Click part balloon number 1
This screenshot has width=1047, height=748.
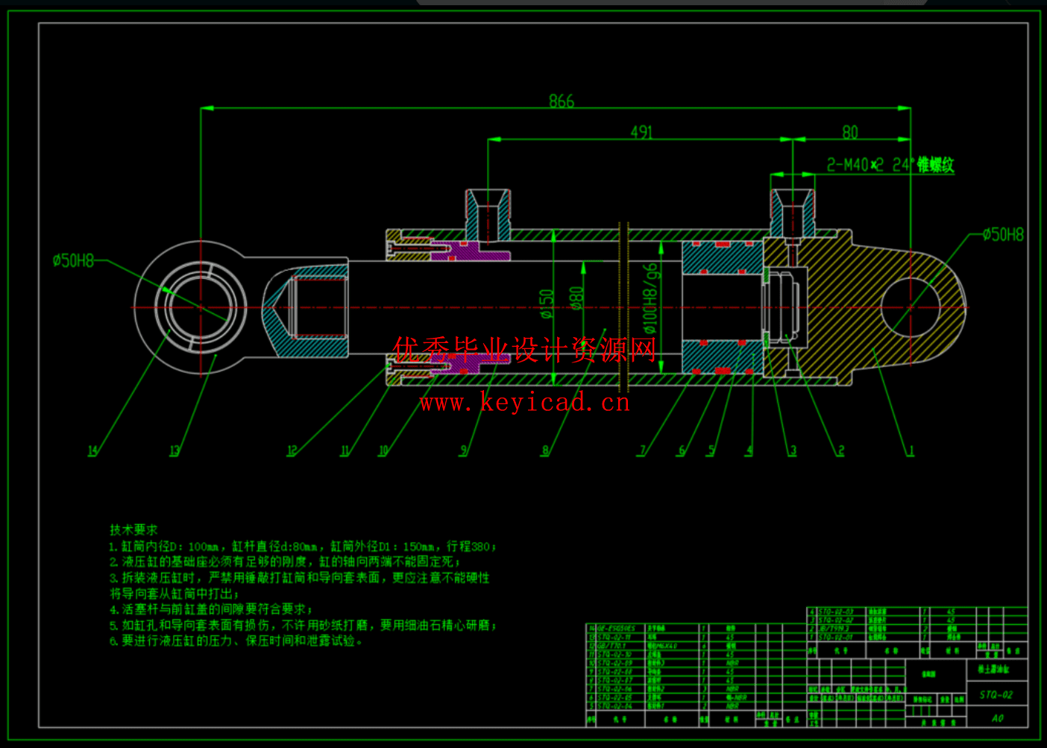pyautogui.click(x=911, y=450)
